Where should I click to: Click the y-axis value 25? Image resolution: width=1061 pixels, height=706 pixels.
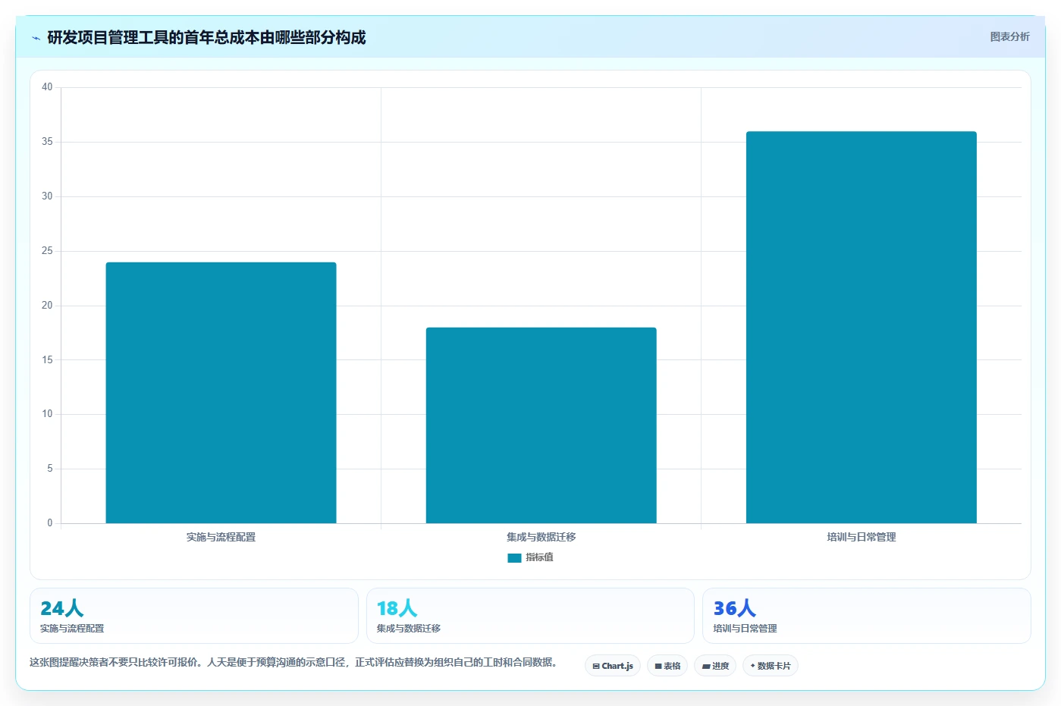point(47,251)
